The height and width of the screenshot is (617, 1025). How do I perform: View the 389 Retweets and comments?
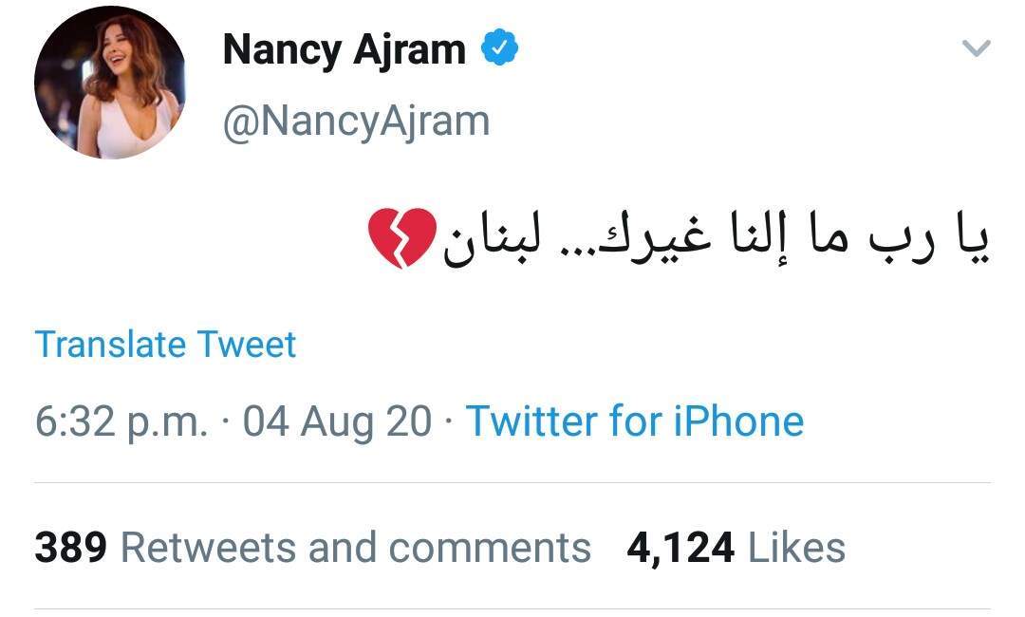(x=312, y=548)
